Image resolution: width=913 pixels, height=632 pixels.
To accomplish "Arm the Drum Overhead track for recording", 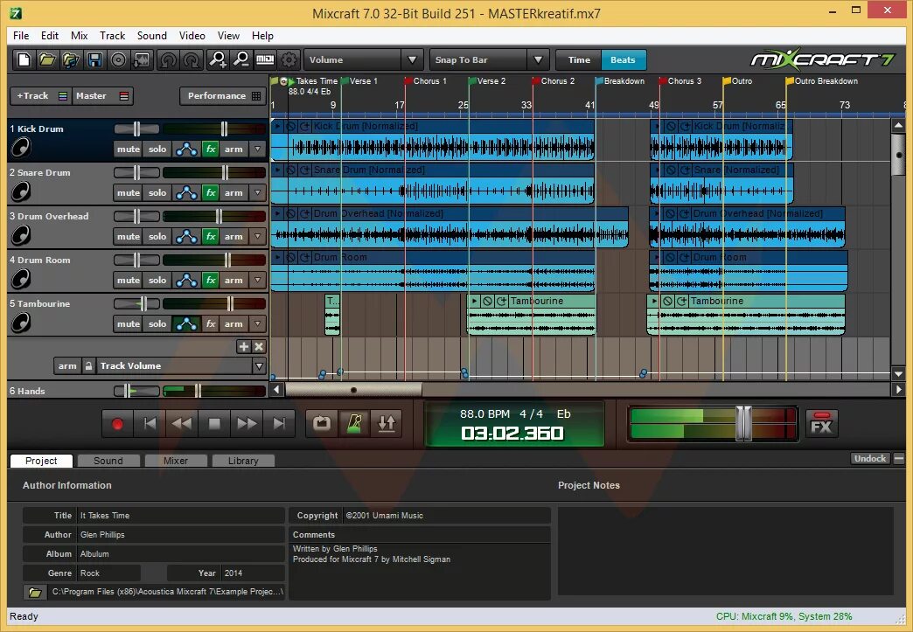I will 233,236.
